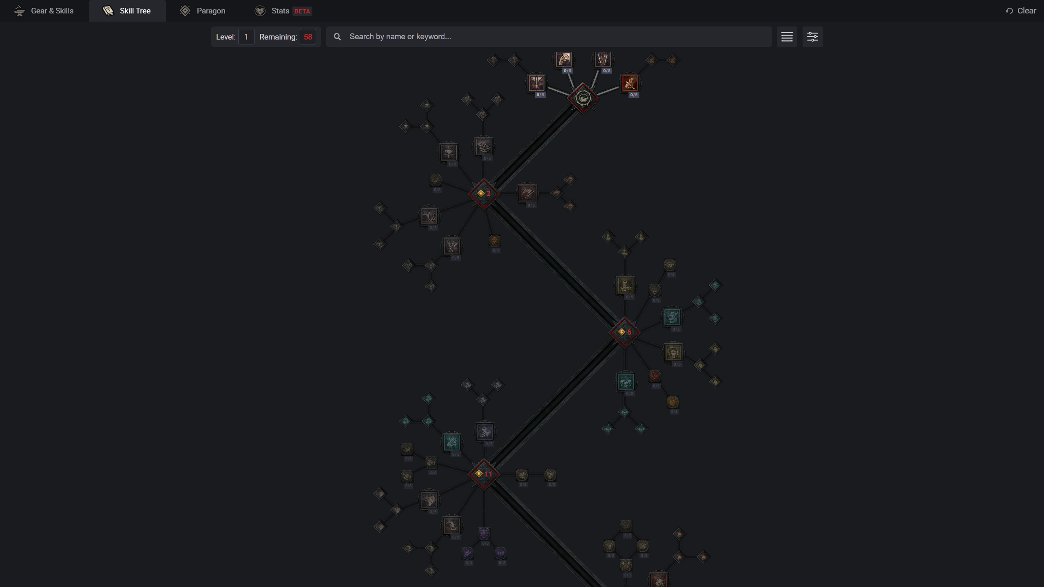The width and height of the screenshot is (1044, 587).
Task: Select the whirling axe skill node
Action: pos(484,146)
